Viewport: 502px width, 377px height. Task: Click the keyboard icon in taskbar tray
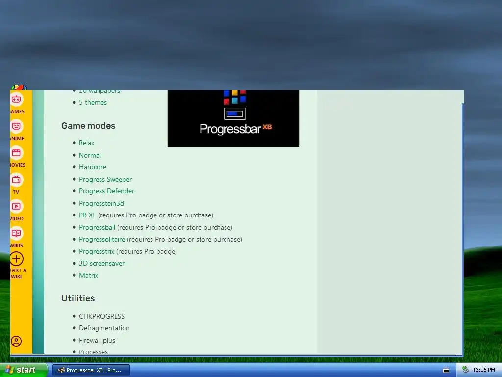click(446, 370)
